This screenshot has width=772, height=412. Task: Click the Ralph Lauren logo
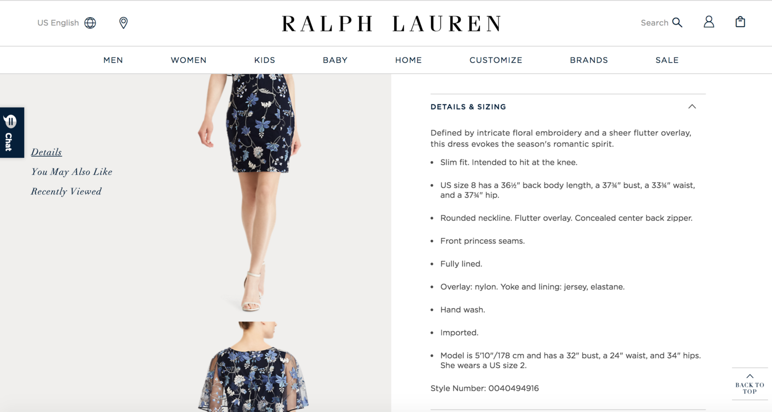click(x=391, y=24)
